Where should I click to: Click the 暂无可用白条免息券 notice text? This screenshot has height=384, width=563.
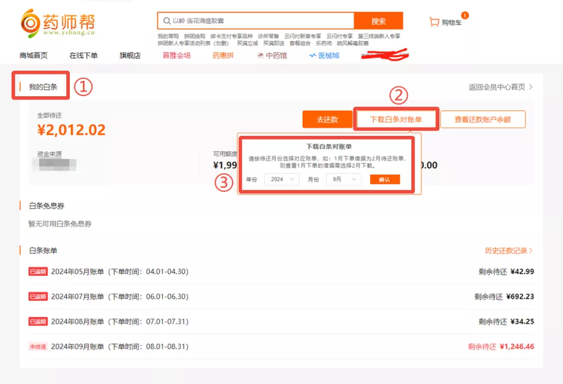coord(60,224)
